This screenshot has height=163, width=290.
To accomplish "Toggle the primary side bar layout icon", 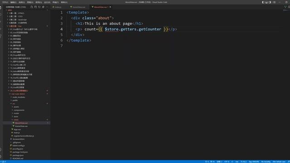I will point(263,2).
